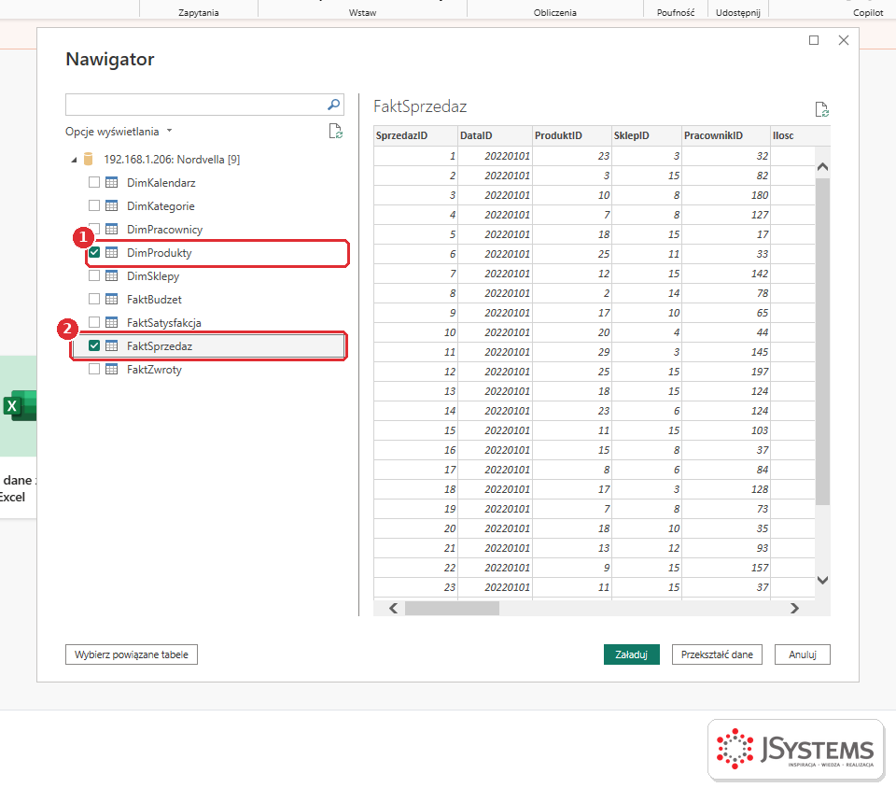
Task: Click the PracownikID column header
Action: pos(726,135)
